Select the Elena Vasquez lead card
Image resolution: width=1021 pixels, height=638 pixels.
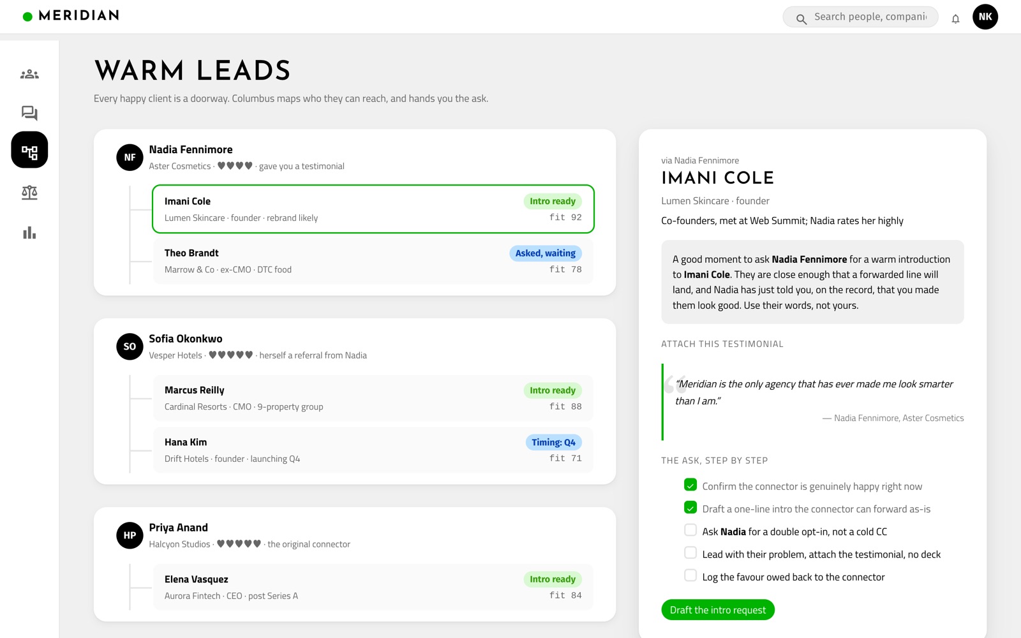[373, 587]
